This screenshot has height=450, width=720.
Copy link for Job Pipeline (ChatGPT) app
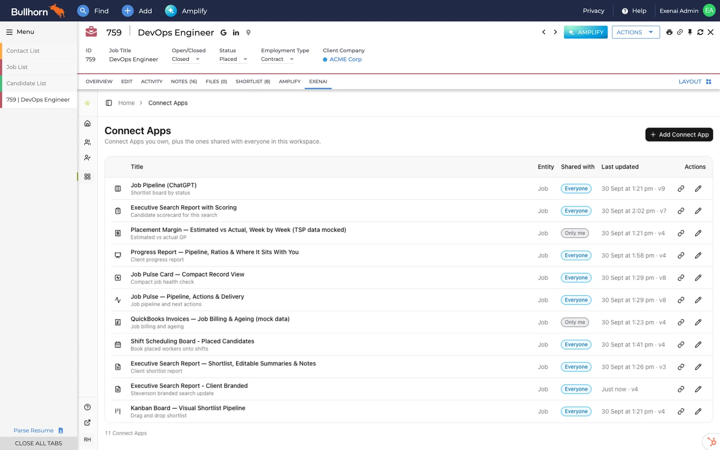click(x=681, y=189)
